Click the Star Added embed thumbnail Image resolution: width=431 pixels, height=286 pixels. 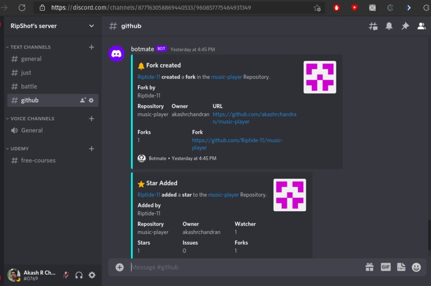tap(289, 195)
